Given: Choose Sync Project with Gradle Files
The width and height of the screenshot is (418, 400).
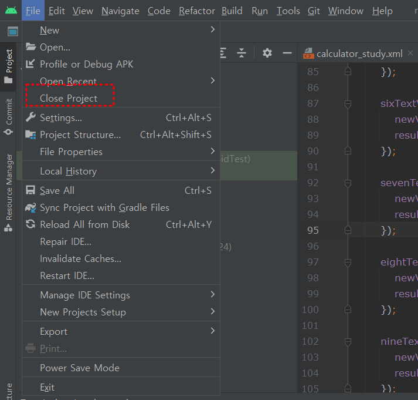Looking at the screenshot, I should pyautogui.click(x=121, y=207).
